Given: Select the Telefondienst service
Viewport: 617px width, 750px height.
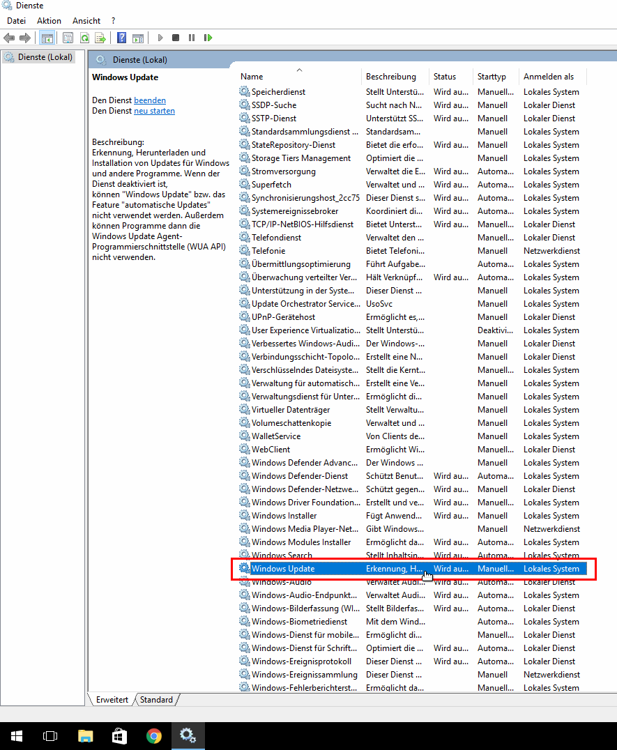Looking at the screenshot, I should (x=412, y=237).
